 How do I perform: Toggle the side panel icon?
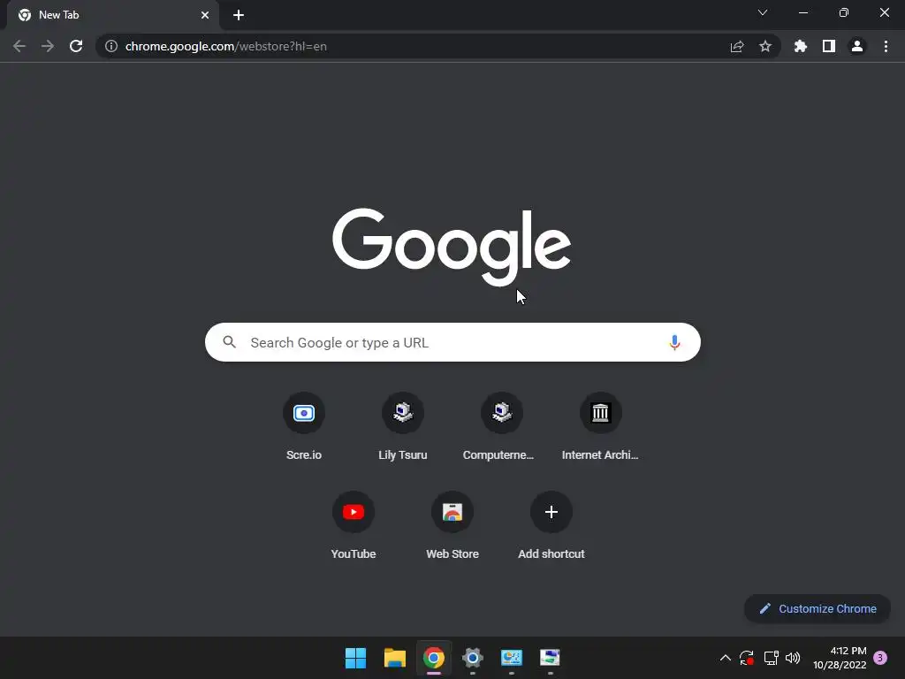pyautogui.click(x=829, y=46)
